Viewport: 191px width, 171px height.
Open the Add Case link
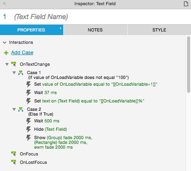click(22, 53)
